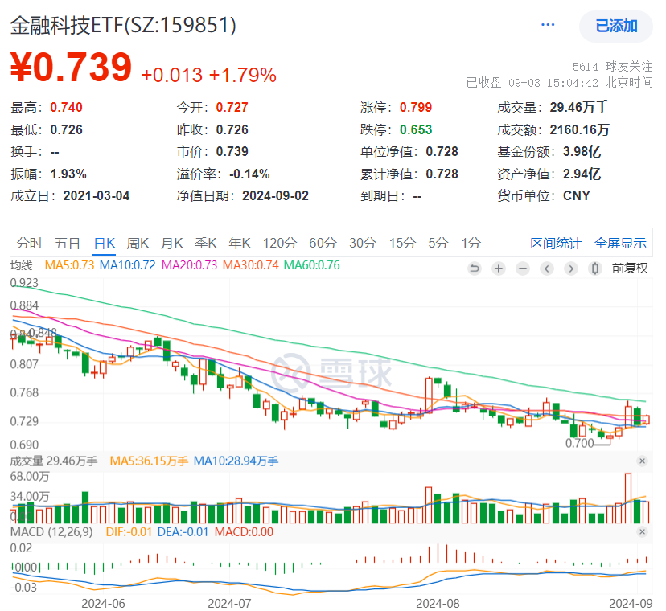Zoom in on chart using plus icon
The height and width of the screenshot is (611, 666).
(499, 269)
